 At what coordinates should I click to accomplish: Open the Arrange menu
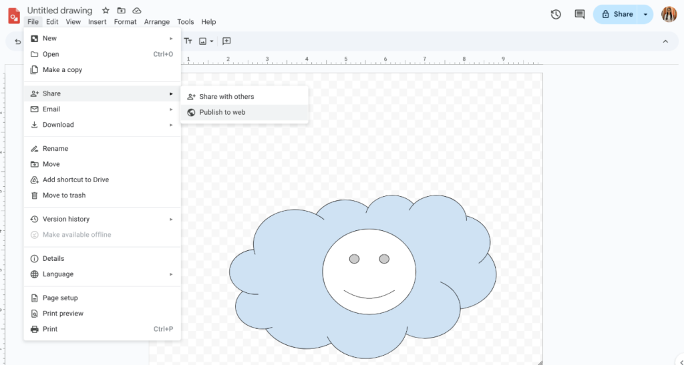pos(157,22)
